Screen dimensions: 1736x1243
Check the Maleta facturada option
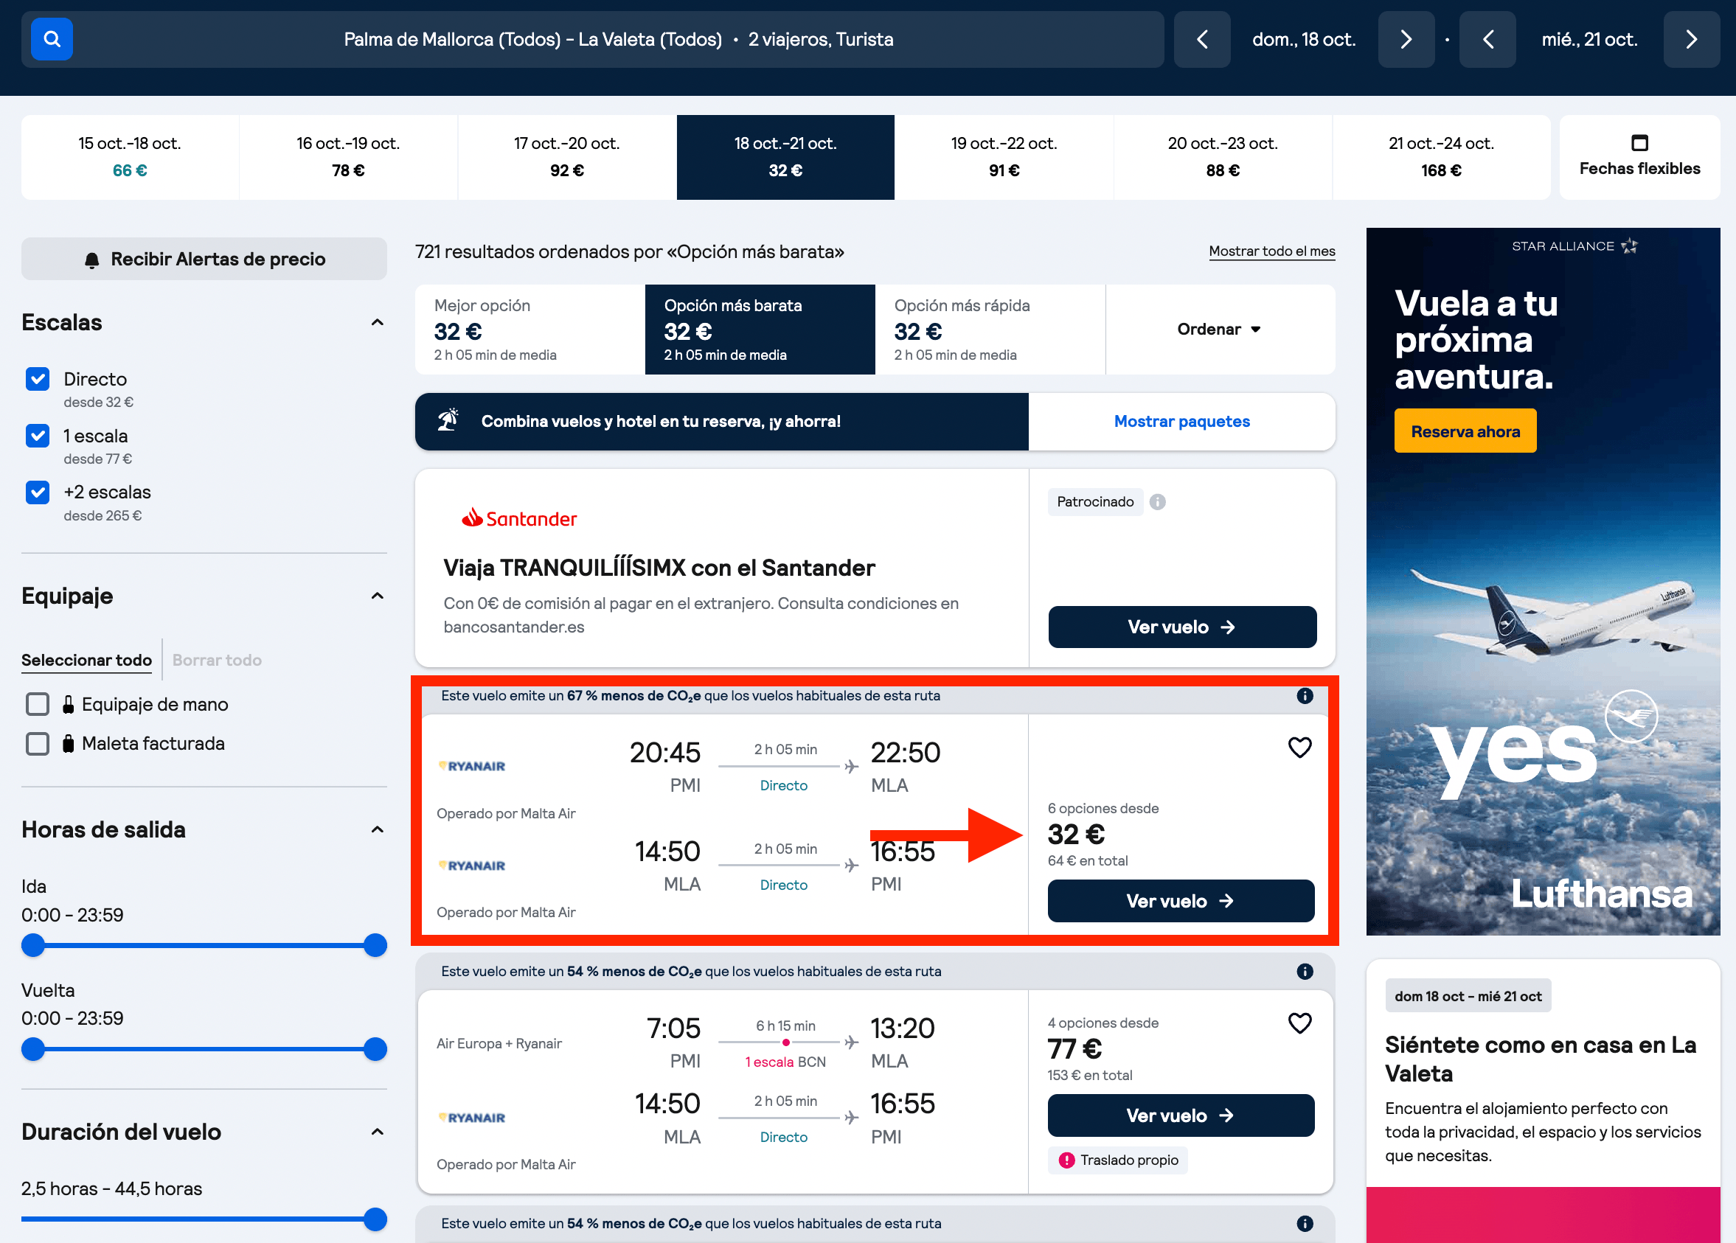pos(38,743)
